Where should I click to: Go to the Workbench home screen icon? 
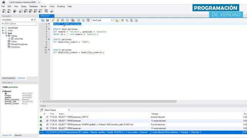click(x=3, y=2)
